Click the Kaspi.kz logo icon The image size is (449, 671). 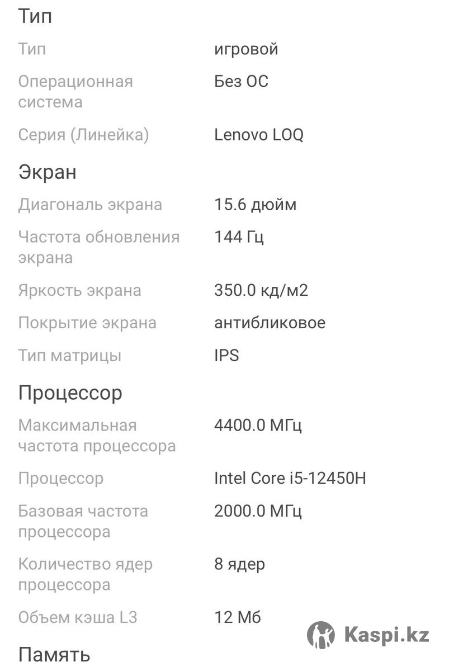[321, 635]
